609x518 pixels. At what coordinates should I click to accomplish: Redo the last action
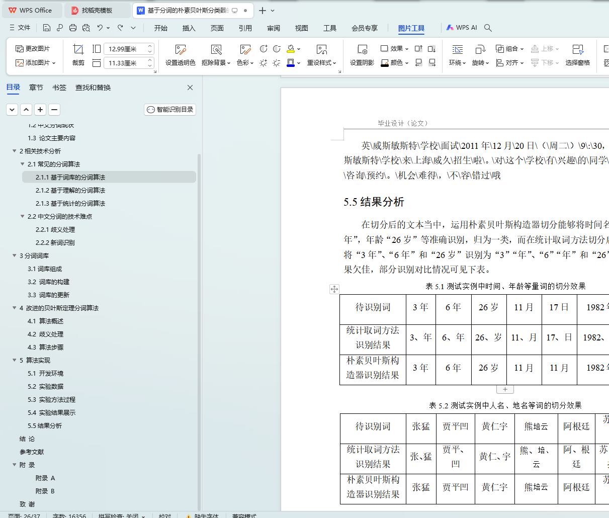pos(120,28)
